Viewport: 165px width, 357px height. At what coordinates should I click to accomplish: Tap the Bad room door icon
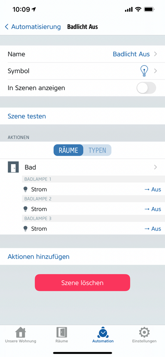(x=13, y=167)
